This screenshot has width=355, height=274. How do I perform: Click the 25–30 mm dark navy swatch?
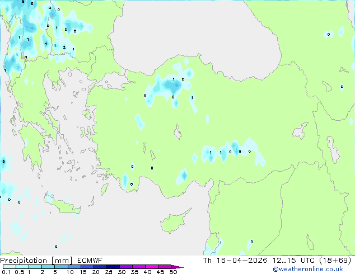(x=113, y=267)
